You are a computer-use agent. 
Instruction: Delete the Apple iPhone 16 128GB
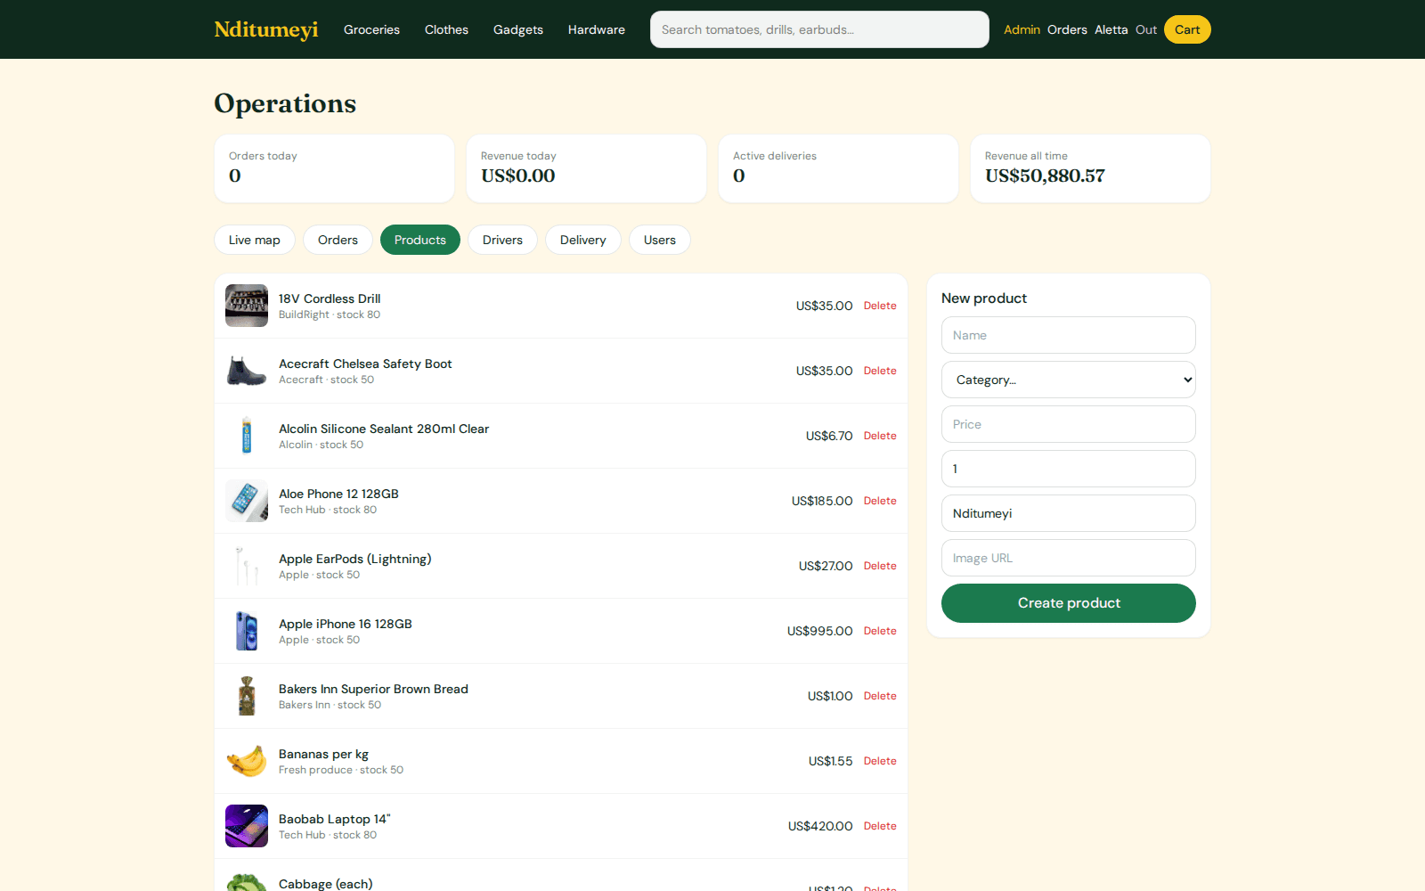click(880, 631)
